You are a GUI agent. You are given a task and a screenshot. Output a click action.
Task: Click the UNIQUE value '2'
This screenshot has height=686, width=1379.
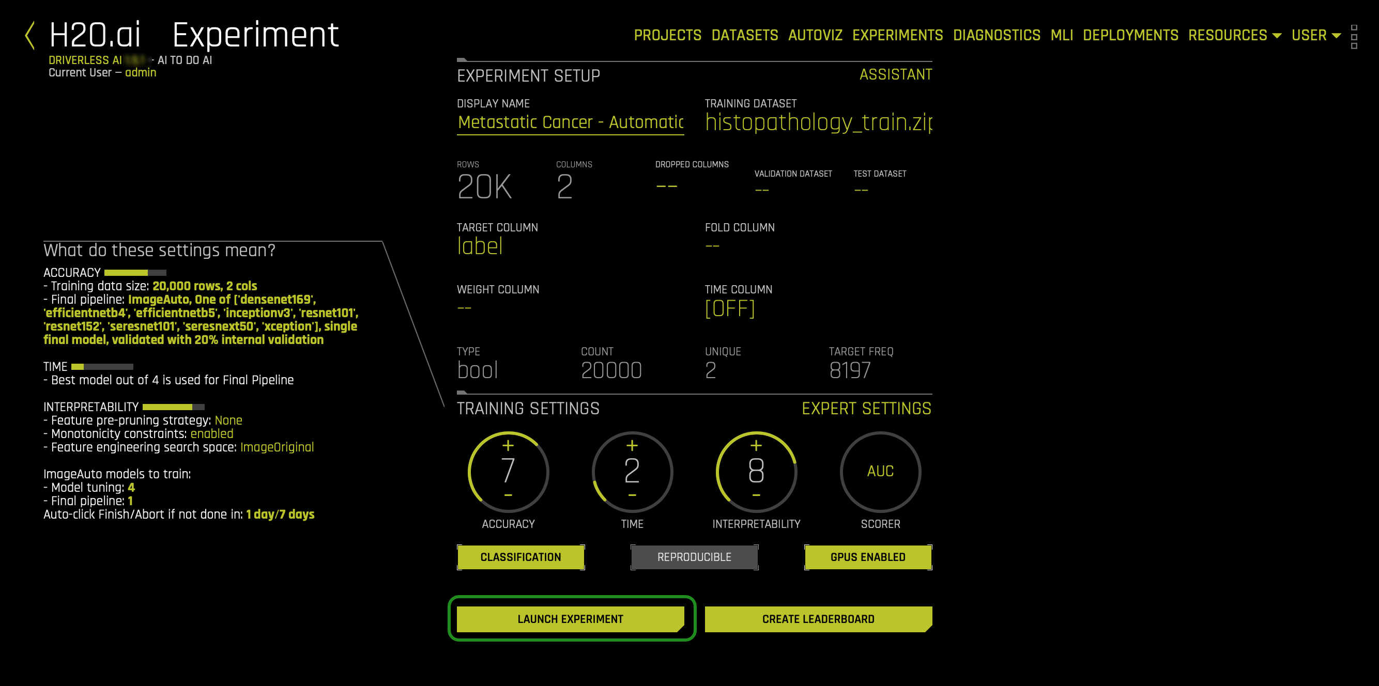[710, 370]
